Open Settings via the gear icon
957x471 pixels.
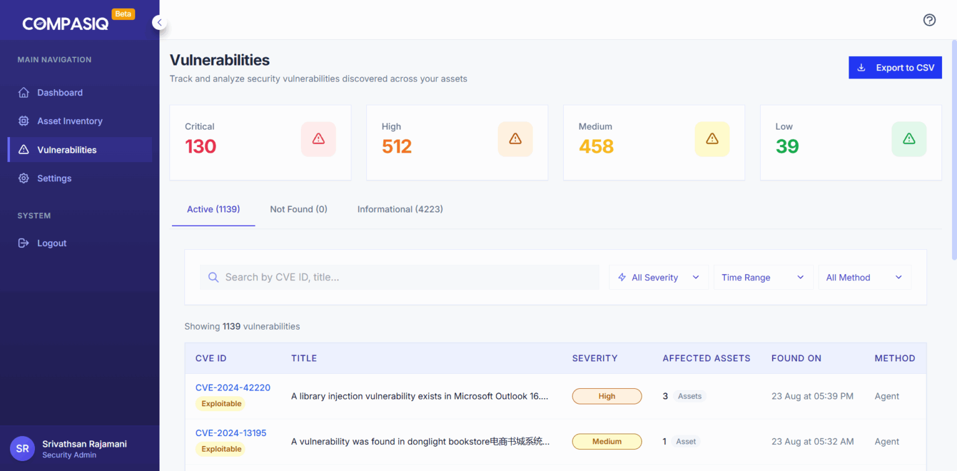pos(24,178)
